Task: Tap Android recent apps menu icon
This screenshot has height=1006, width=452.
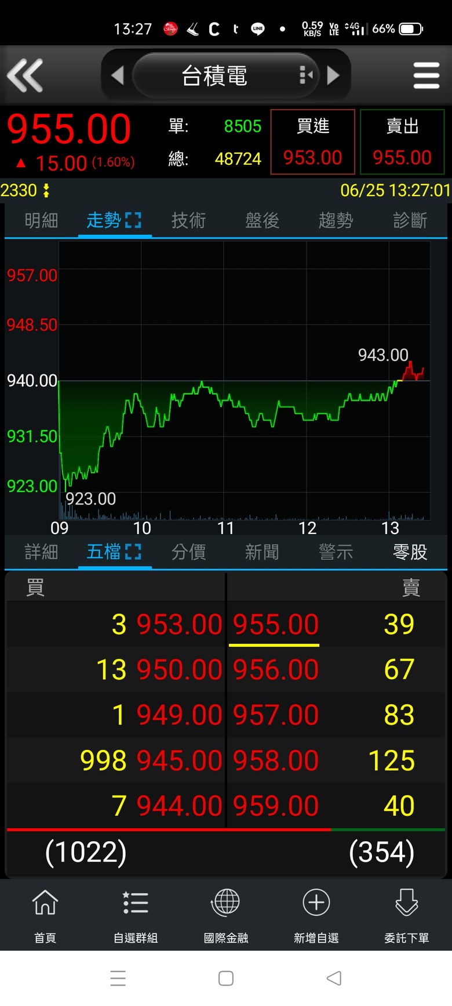Action: (x=118, y=978)
